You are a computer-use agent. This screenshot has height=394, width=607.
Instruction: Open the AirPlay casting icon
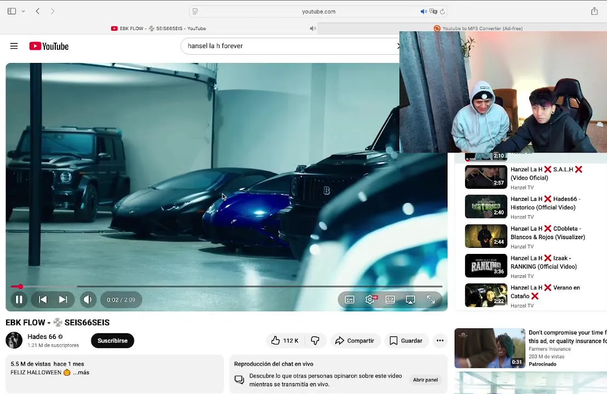pyautogui.click(x=410, y=300)
